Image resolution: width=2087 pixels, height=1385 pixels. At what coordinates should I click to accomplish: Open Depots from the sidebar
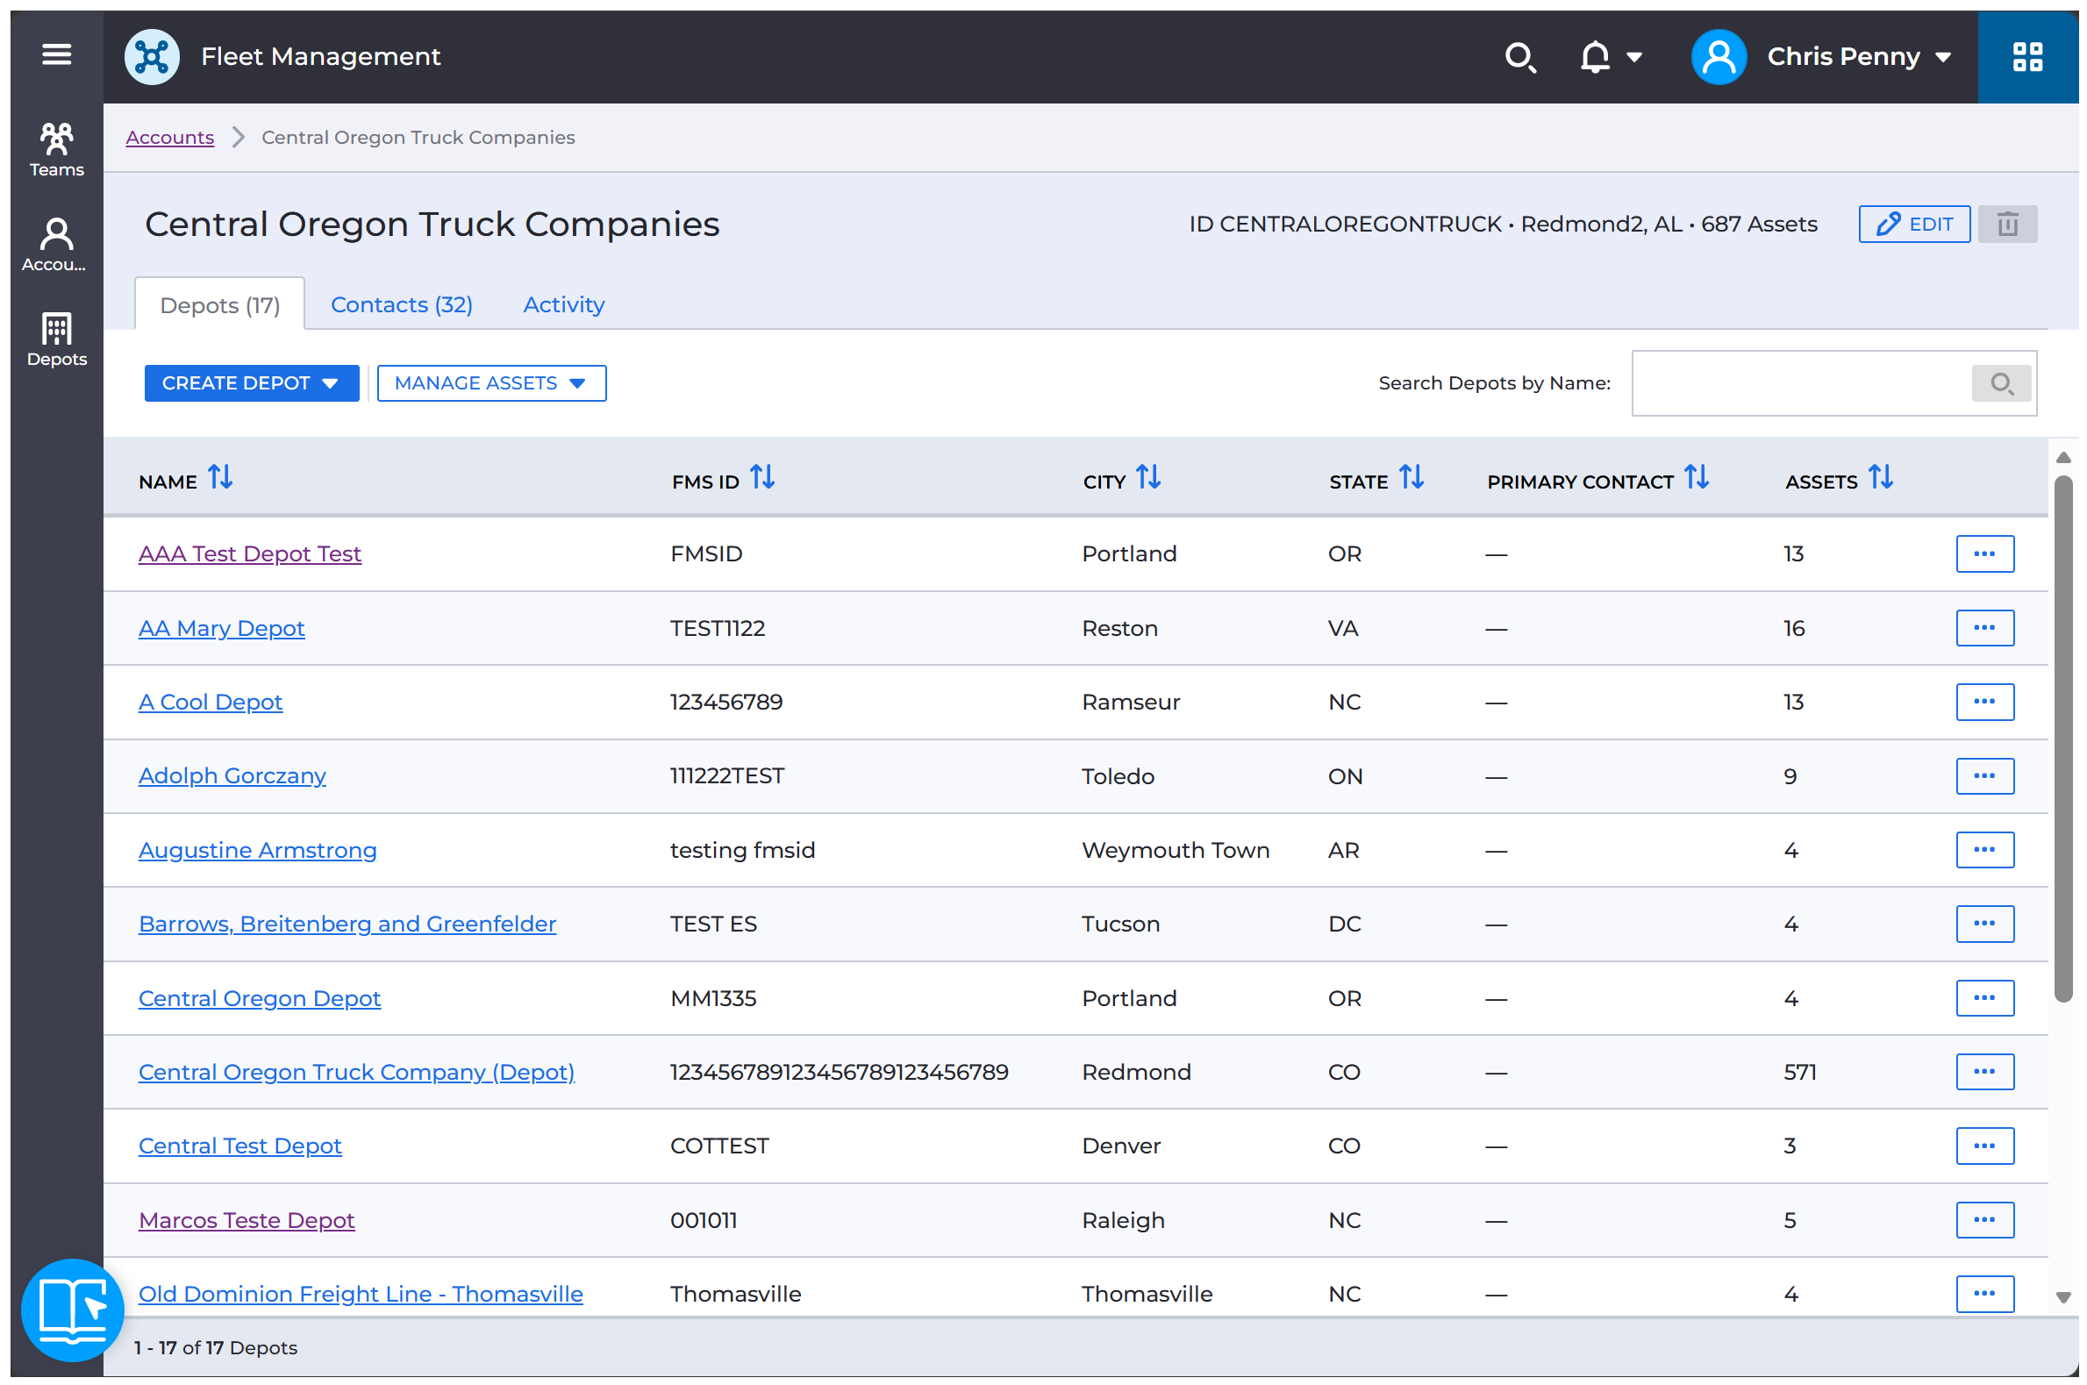[x=56, y=340]
